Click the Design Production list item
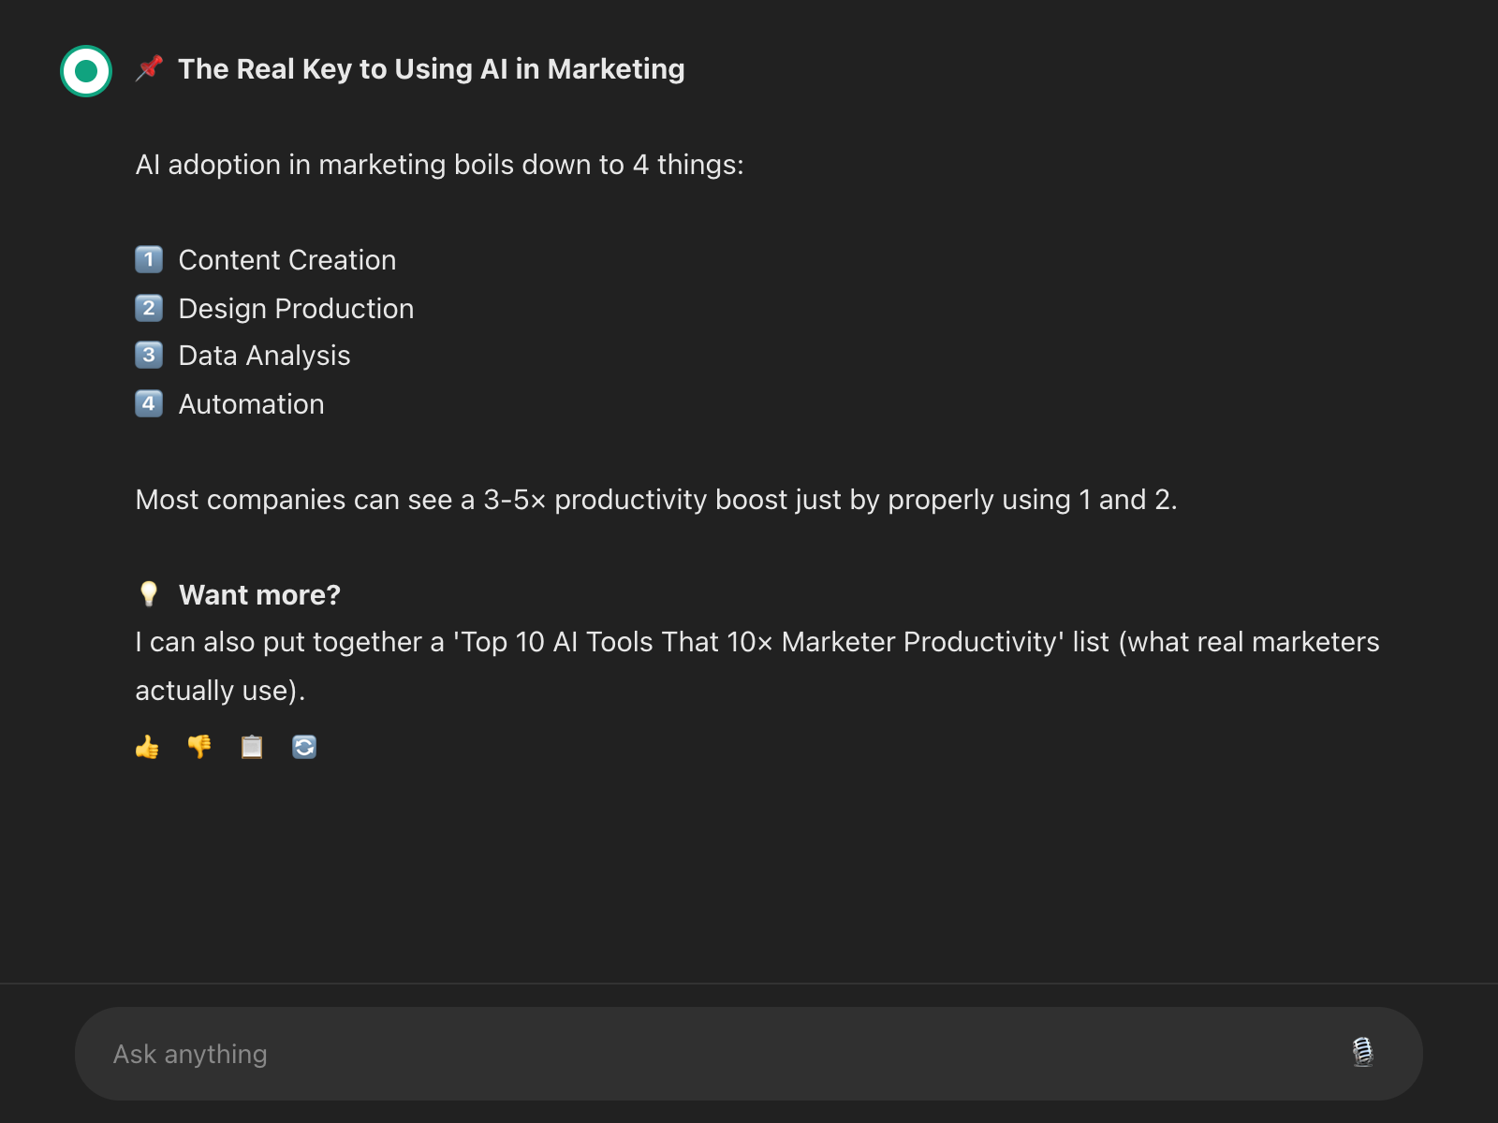 [296, 309]
